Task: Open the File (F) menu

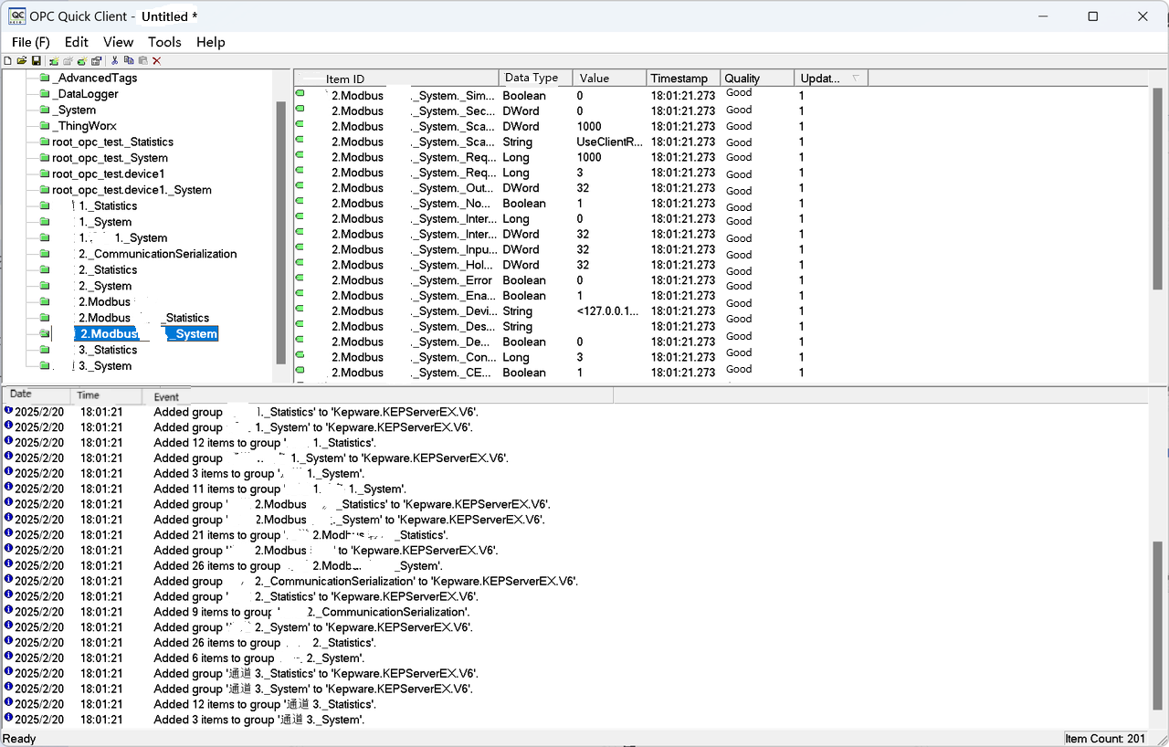Action: [x=31, y=42]
